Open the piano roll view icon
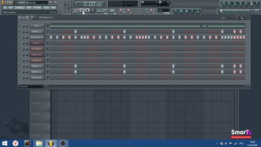 click(186, 11)
